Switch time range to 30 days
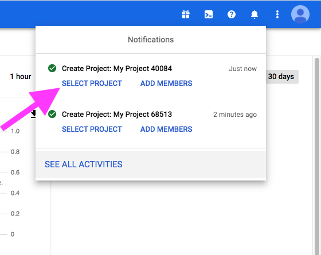This screenshot has height=255, width=321. (x=281, y=77)
